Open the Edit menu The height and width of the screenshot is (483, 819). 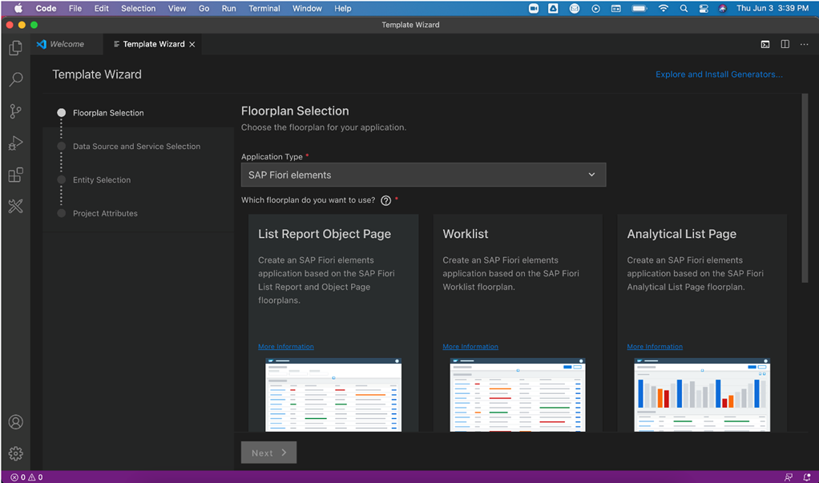click(101, 8)
